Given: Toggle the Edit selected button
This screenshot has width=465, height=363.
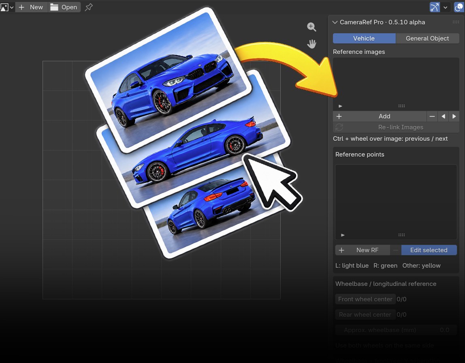Looking at the screenshot, I should coord(429,250).
